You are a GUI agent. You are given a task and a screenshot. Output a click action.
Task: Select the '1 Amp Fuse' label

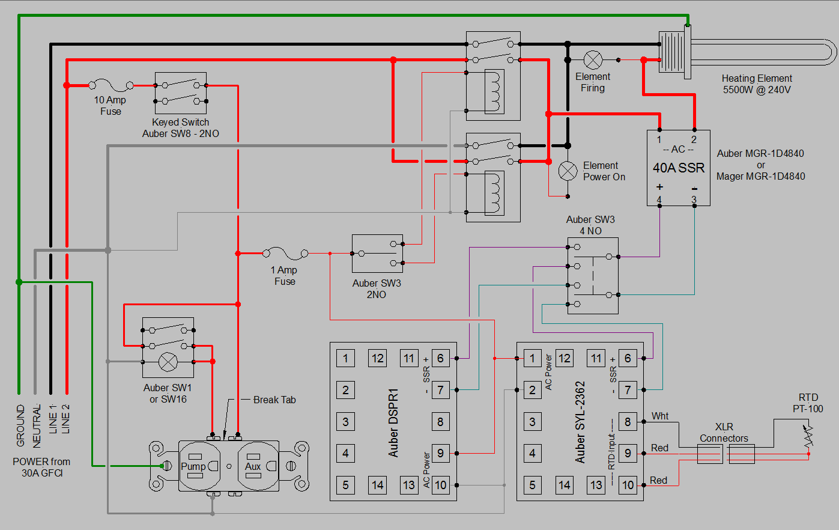tap(285, 276)
